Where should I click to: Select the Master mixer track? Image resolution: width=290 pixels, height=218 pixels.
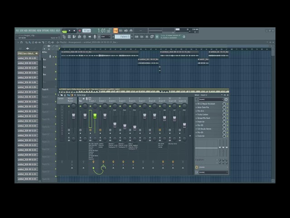[x=71, y=100]
